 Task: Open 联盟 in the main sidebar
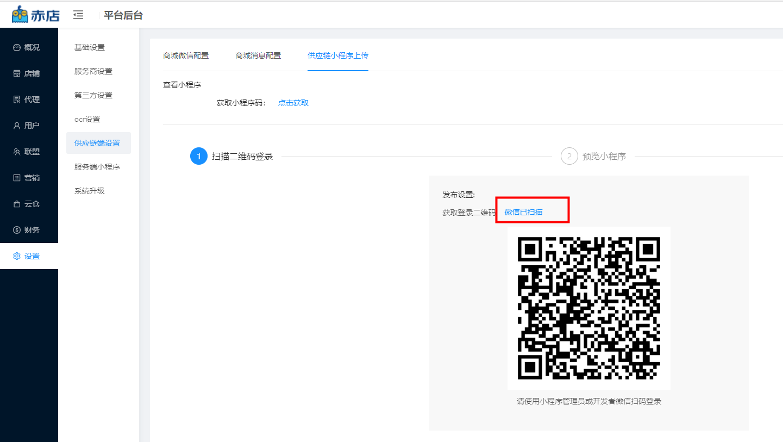click(x=29, y=152)
